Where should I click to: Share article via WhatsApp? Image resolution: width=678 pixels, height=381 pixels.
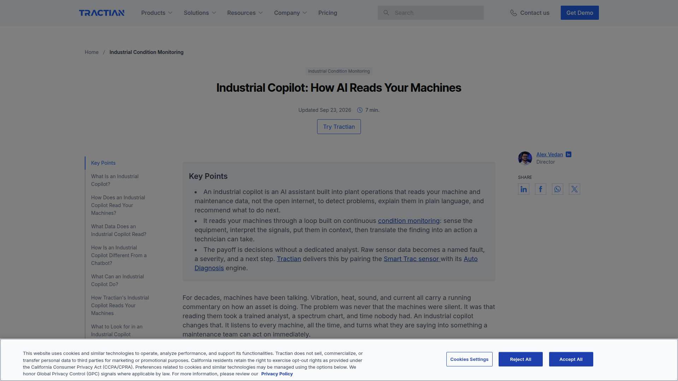point(558,189)
